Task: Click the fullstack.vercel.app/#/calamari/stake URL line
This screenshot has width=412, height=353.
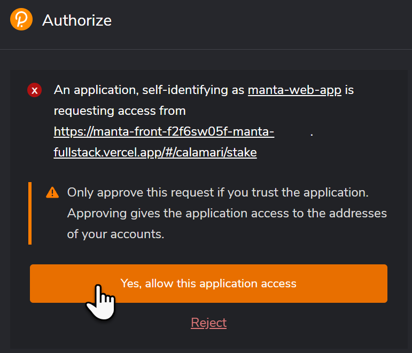Action: 155,152
